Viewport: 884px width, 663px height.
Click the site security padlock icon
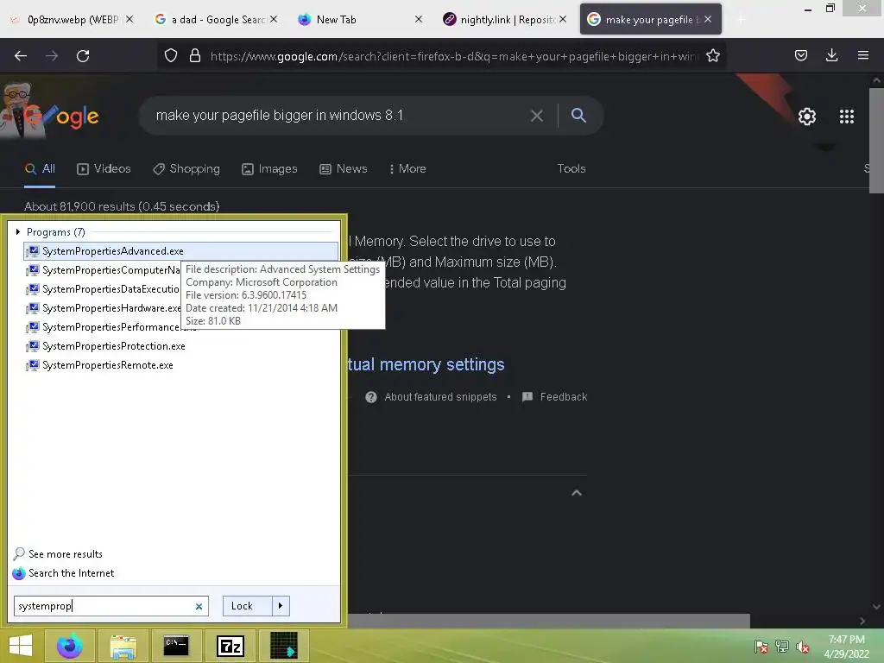(x=195, y=55)
